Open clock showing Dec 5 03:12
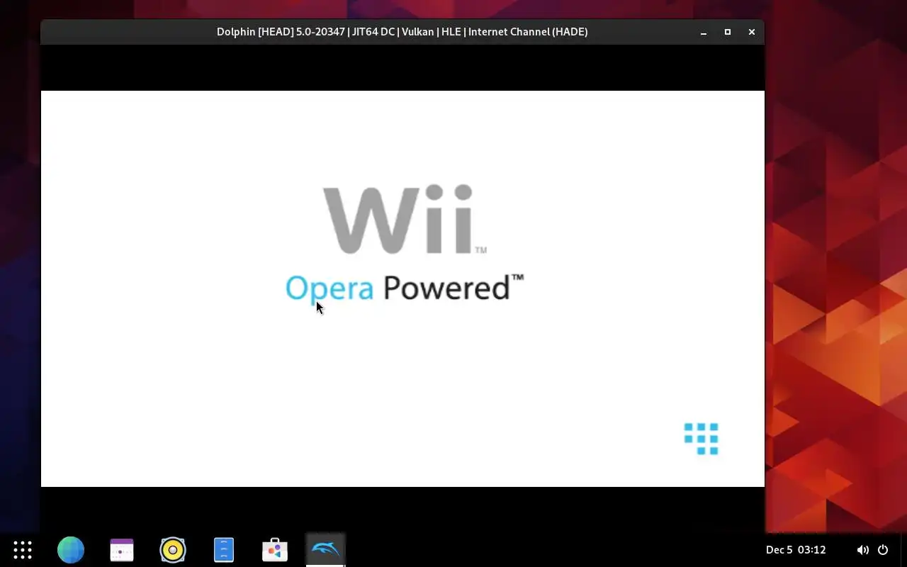Viewport: 907px width, 567px height. tap(796, 550)
